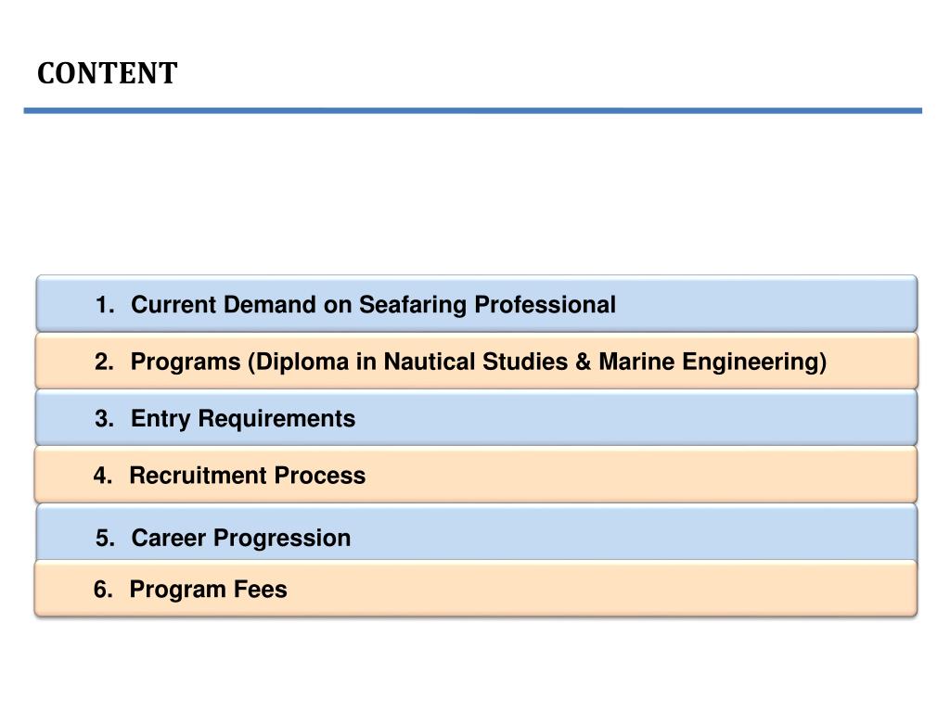Click the number 2. list marker
The height and width of the screenshot is (712, 950).
click(x=104, y=362)
